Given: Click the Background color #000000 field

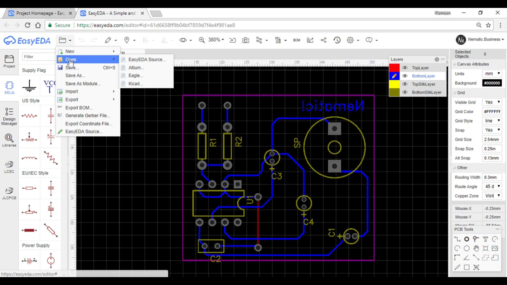Looking at the screenshot, I should tap(492, 83).
